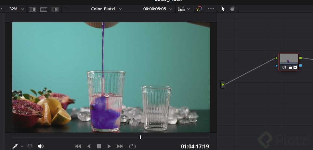Toggle the highlight view icon

coord(55,9)
